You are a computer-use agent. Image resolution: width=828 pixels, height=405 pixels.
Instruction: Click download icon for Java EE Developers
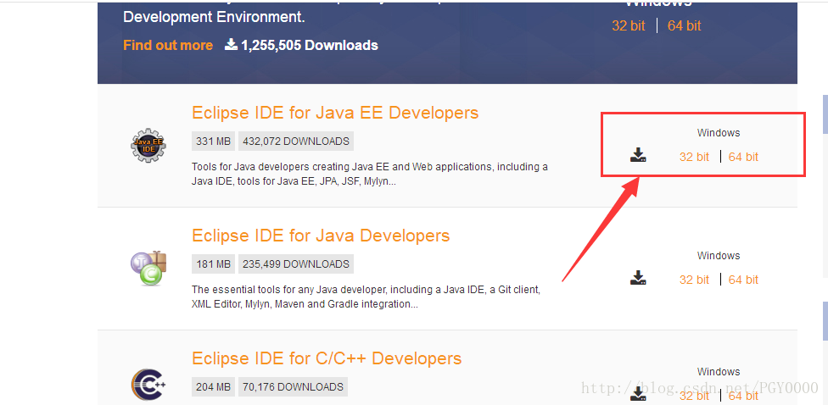[639, 155]
